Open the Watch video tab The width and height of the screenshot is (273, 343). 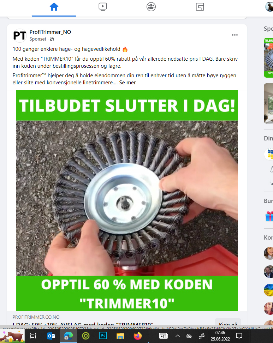(103, 7)
